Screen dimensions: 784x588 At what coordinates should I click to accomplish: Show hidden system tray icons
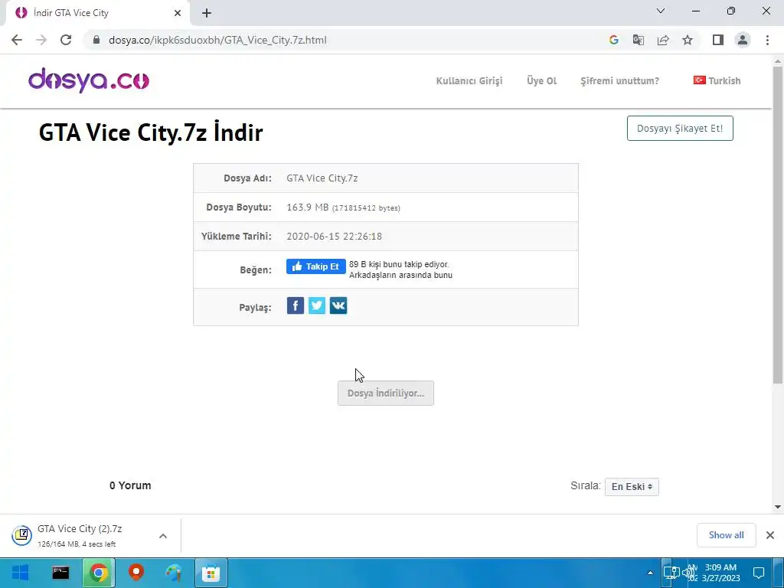click(x=650, y=573)
